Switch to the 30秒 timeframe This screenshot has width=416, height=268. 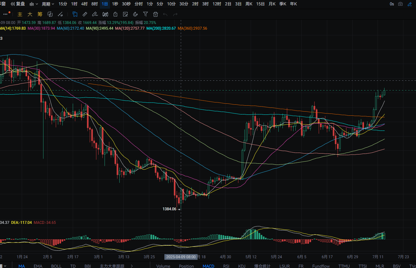pyautogui.click(x=126, y=4)
